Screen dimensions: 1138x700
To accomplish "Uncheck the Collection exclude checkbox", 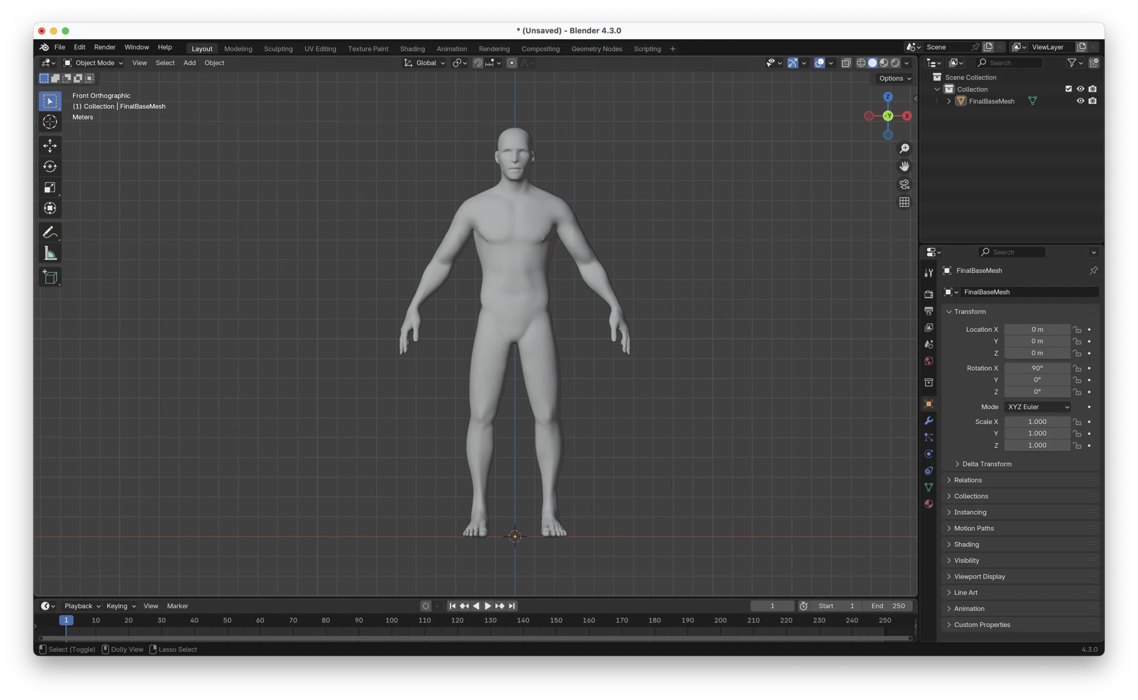I will [x=1069, y=89].
